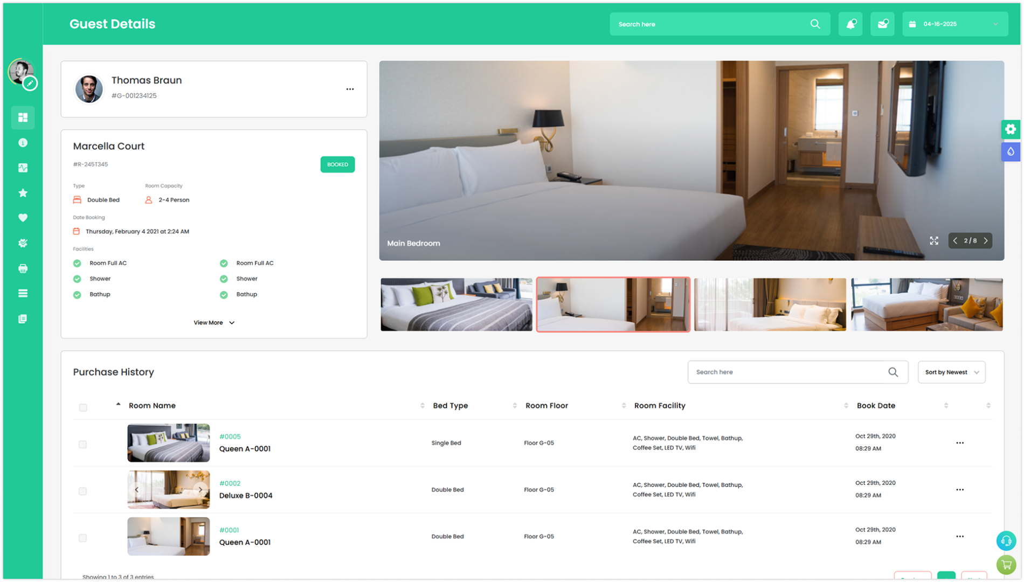Edit the profile avatar pencil icon

31,84
